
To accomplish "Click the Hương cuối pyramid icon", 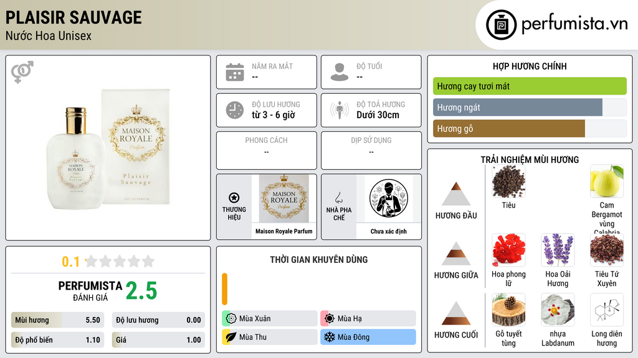I will [456, 313].
